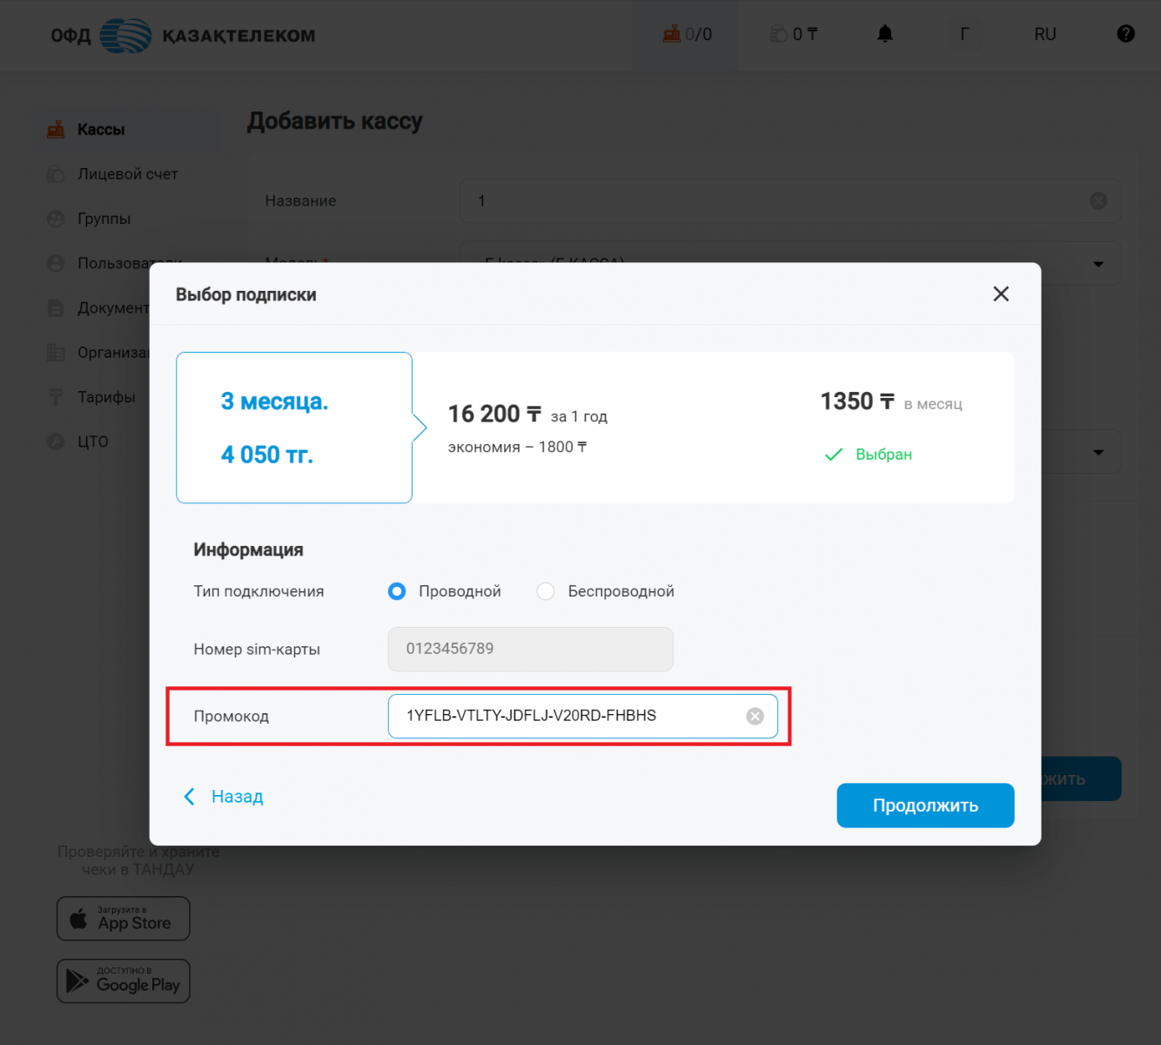The image size is (1161, 1045).
Task: Click the Группы sidebar icon
Action: [56, 219]
